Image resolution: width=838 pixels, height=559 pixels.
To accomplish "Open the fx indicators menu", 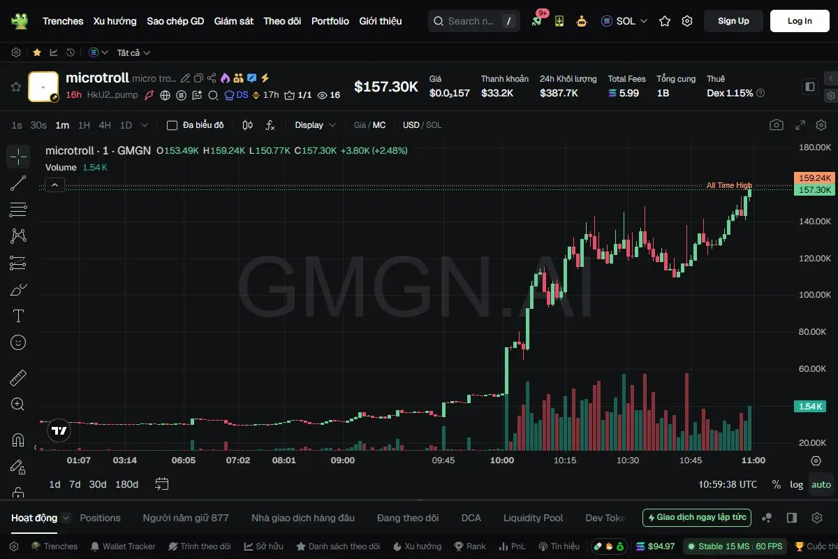I will 270,125.
